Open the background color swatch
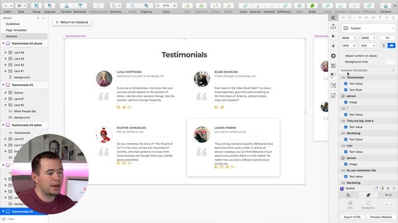 pos(391,62)
